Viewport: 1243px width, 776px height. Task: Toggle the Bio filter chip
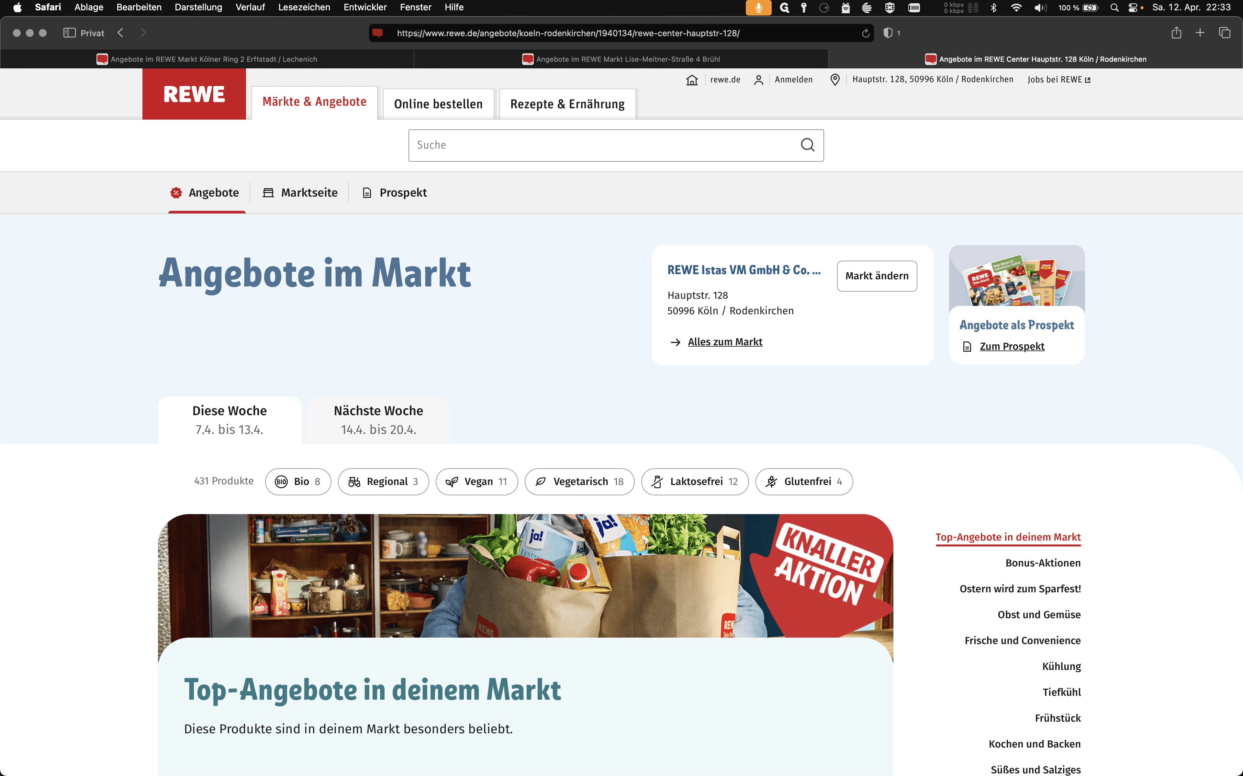(x=298, y=481)
